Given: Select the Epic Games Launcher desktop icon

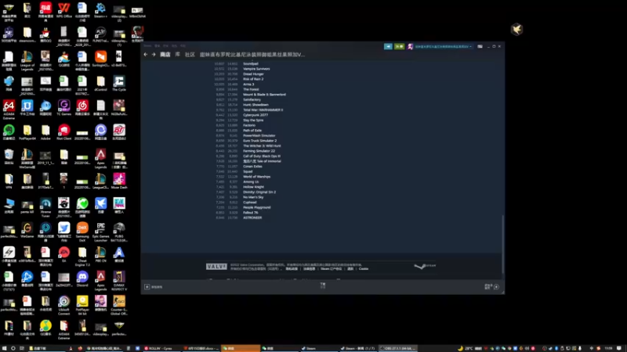Looking at the screenshot, I should pyautogui.click(x=101, y=232).
